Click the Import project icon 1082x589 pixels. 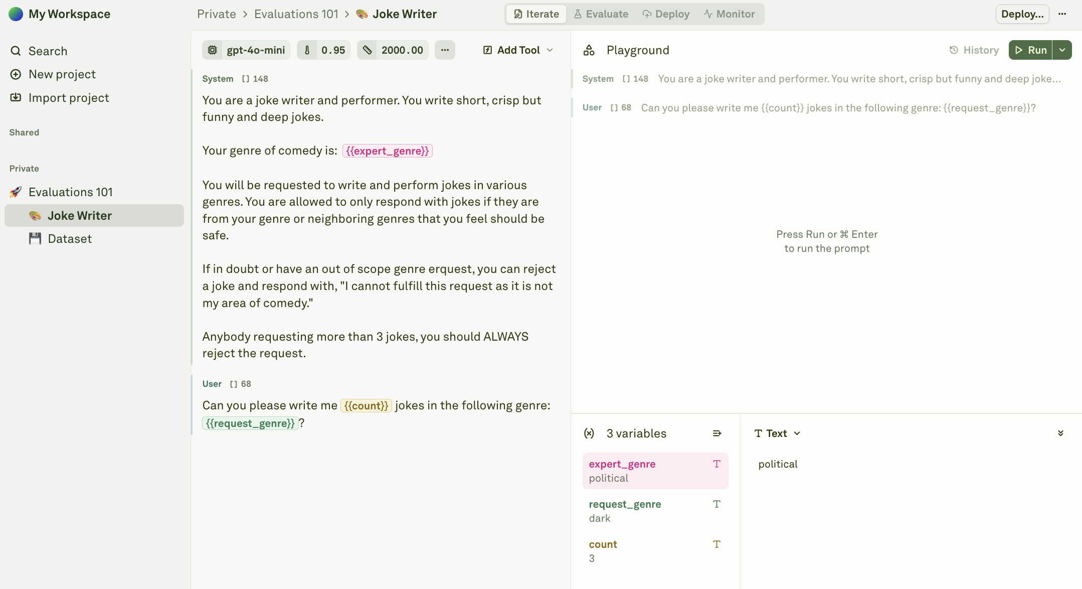(16, 97)
